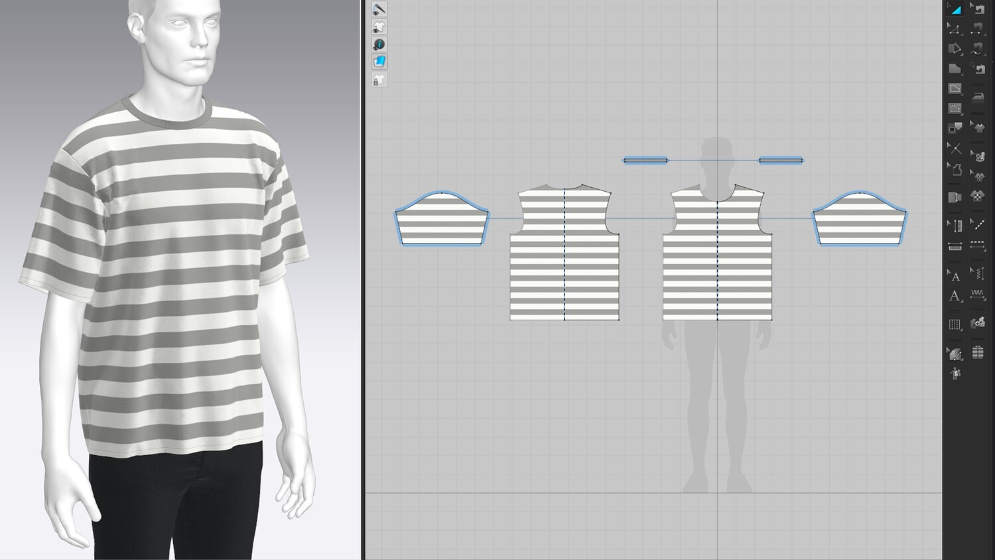Select the Edit Annotation tool (A with arrow)
Viewport: 995px width, 560px height.
[x=955, y=275]
